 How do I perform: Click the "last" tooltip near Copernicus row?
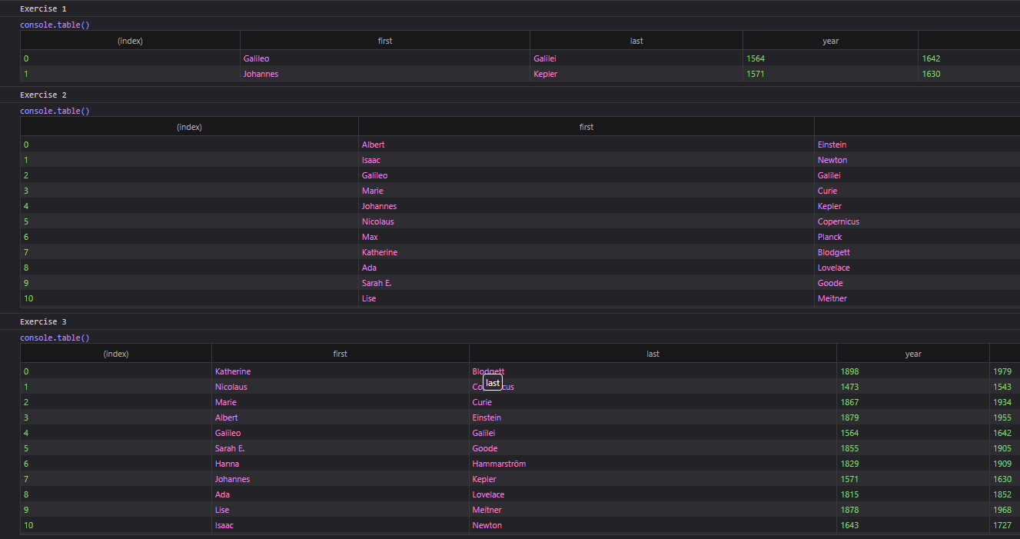pyautogui.click(x=492, y=381)
